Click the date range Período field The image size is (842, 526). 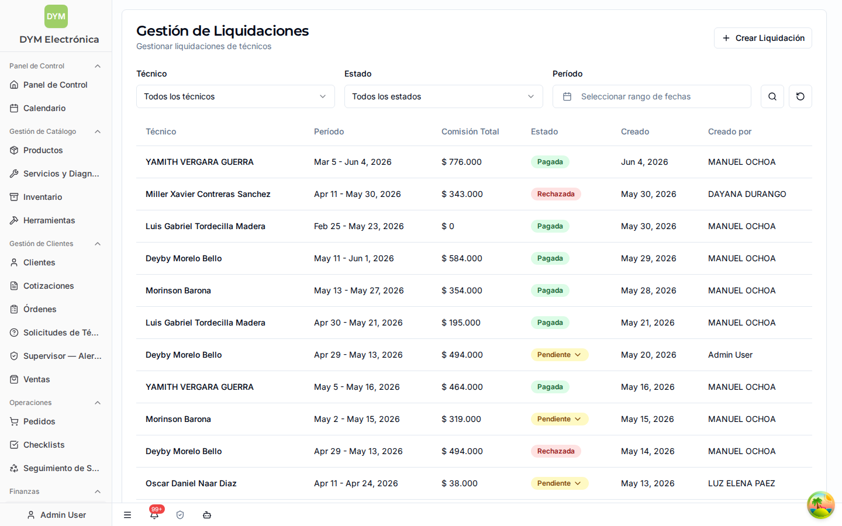652,96
